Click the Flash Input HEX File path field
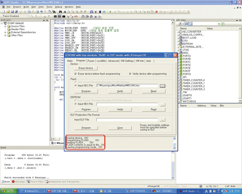Viewport: 242px width, 194px height. (x=127, y=86)
